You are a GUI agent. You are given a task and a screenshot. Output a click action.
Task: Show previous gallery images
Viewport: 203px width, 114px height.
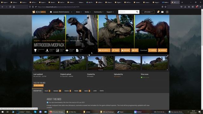[34, 70]
